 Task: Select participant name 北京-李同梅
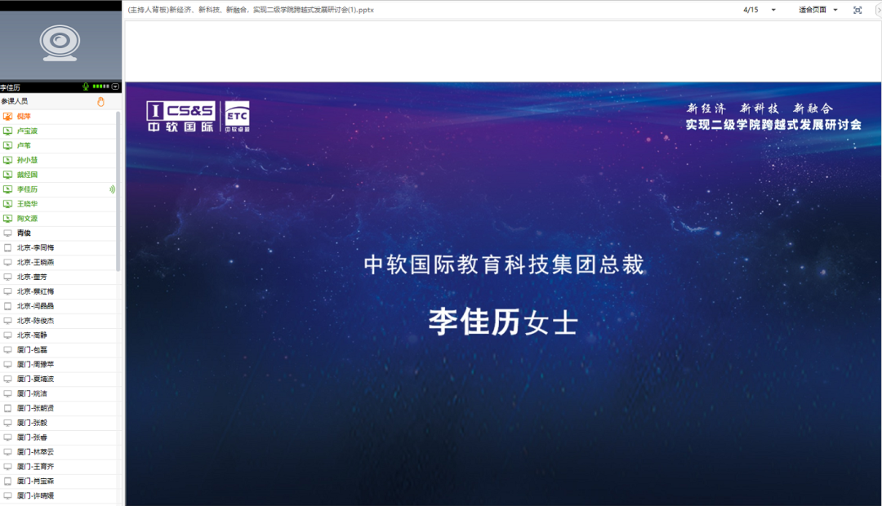(35, 248)
